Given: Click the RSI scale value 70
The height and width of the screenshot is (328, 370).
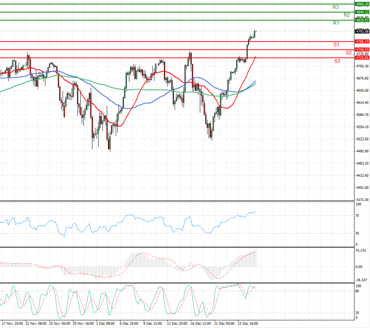Looking at the screenshot, I should pos(357,216).
